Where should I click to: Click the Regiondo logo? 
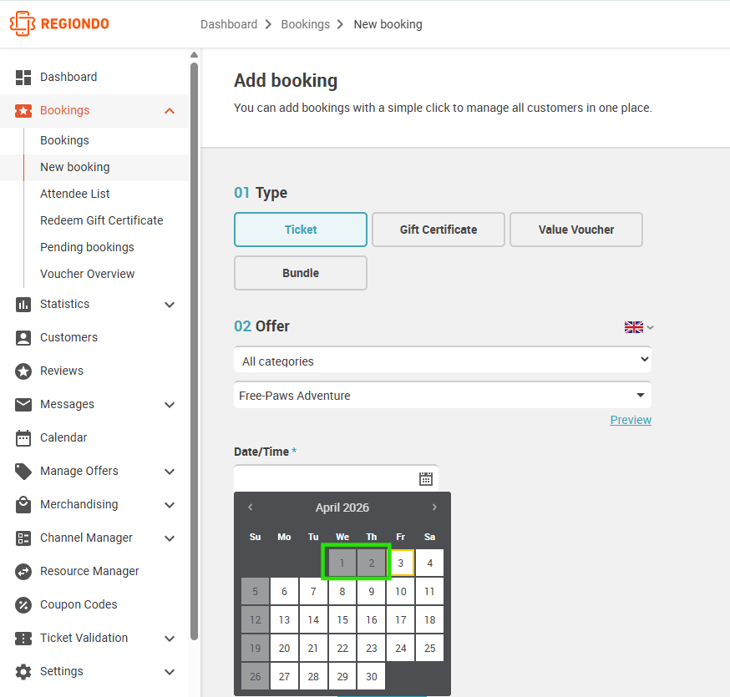59,23
